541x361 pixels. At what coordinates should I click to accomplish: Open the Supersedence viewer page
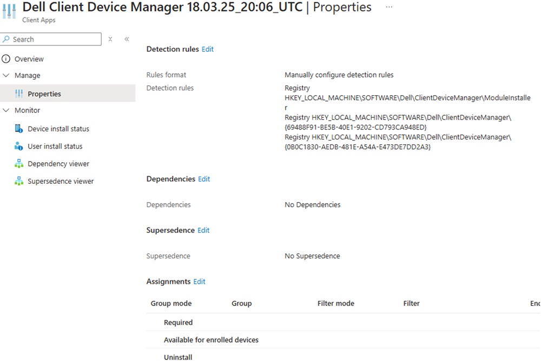point(61,181)
